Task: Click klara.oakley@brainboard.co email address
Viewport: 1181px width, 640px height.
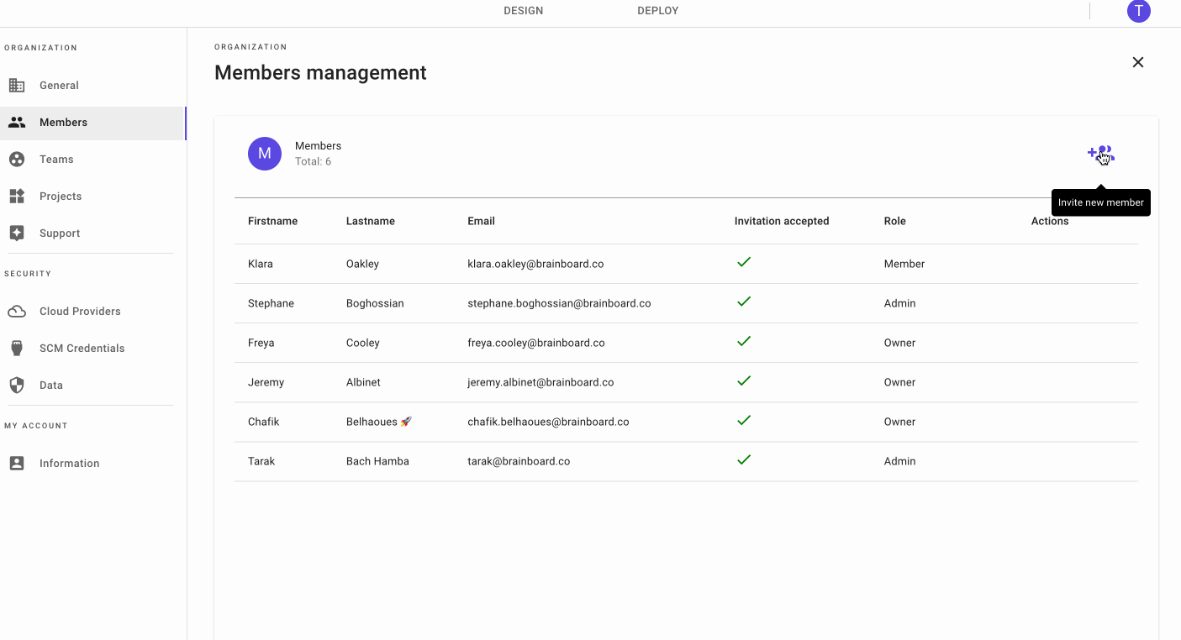Action: (536, 264)
